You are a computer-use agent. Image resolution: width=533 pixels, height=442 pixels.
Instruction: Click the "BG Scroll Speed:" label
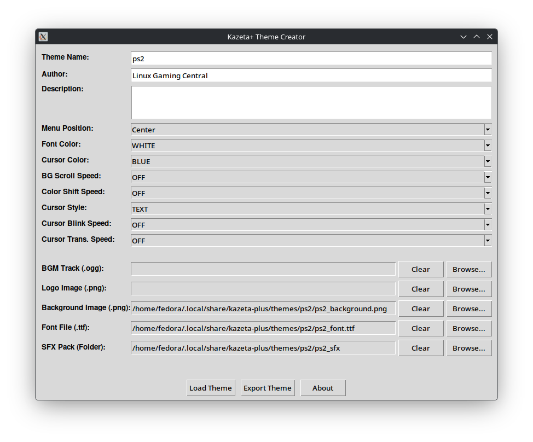click(71, 176)
